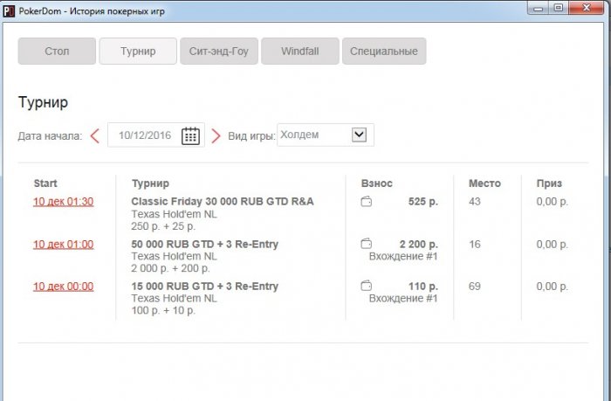Select Classic Friday 30 000 RUB GTD R&A
Viewport: 611px width, 401px height.
223,201
